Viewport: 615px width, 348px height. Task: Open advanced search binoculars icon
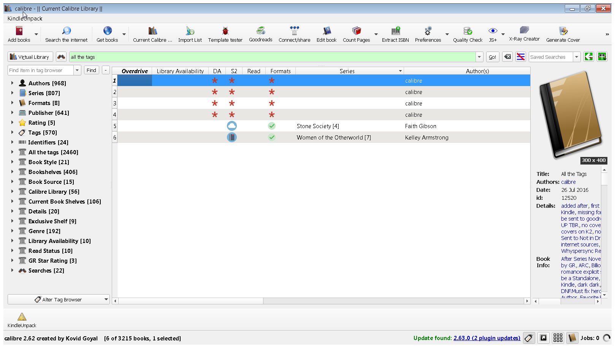[61, 57]
